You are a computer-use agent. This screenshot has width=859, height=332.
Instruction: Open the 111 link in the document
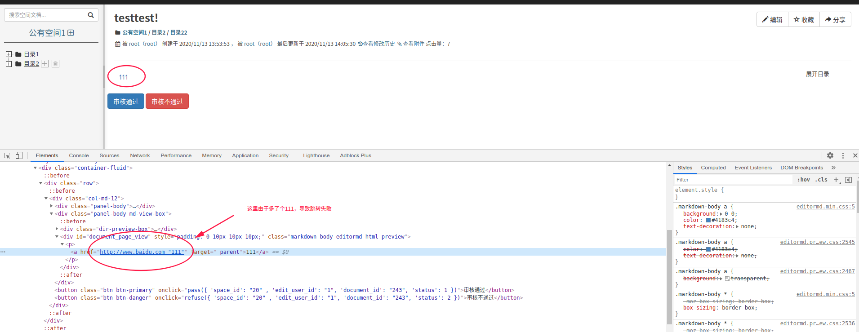[124, 77]
